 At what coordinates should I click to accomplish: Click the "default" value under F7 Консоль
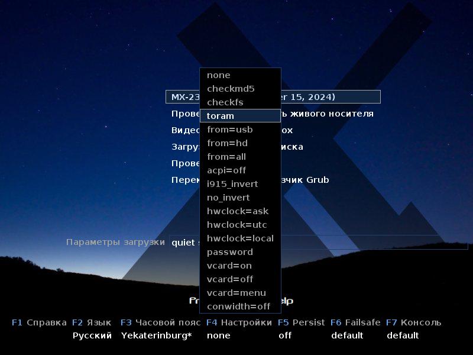403,335
